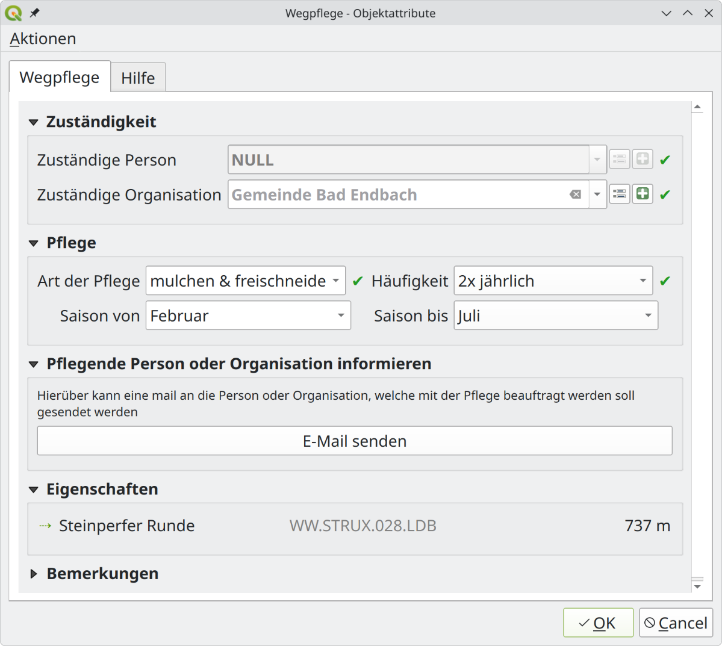Confirm with the OK button

click(x=598, y=623)
